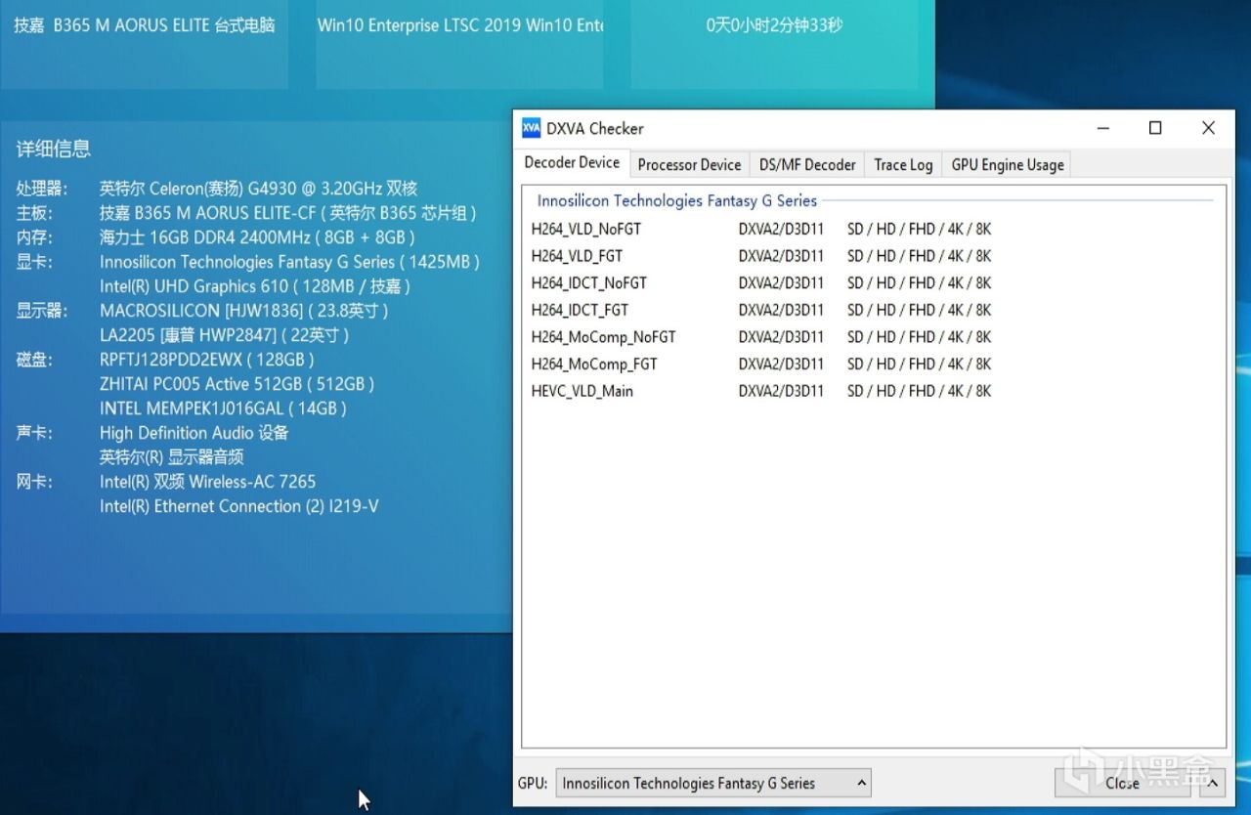Select the HEVC_VLD_Main decoder row
This screenshot has width=1251, height=815.
(761, 391)
